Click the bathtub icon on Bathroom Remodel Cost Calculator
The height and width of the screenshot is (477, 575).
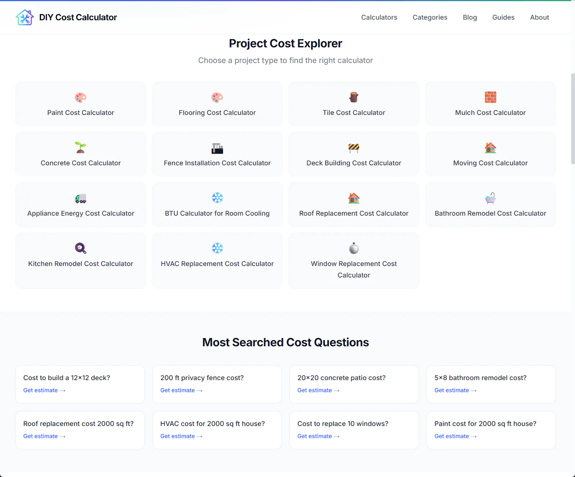click(x=490, y=198)
